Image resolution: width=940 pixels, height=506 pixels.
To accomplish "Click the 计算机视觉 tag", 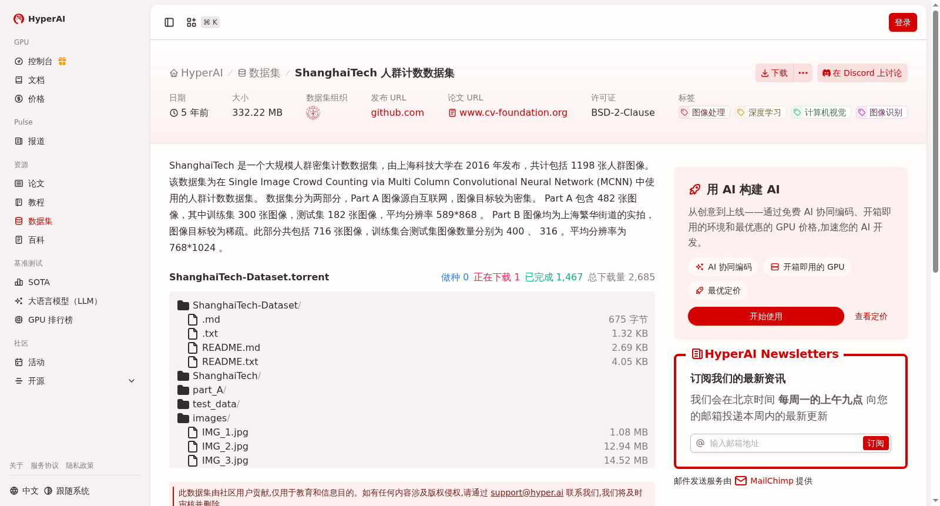I will coord(821,112).
